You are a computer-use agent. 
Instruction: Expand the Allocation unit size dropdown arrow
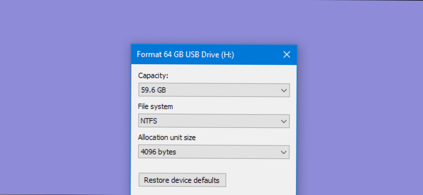coord(284,152)
